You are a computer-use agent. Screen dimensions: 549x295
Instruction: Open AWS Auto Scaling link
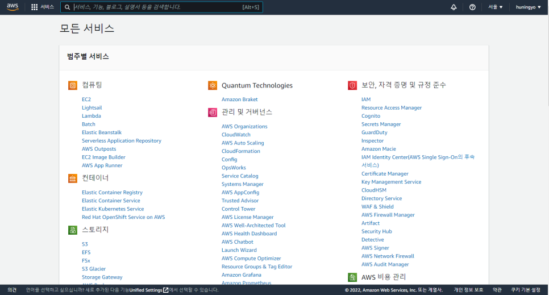[243, 143]
